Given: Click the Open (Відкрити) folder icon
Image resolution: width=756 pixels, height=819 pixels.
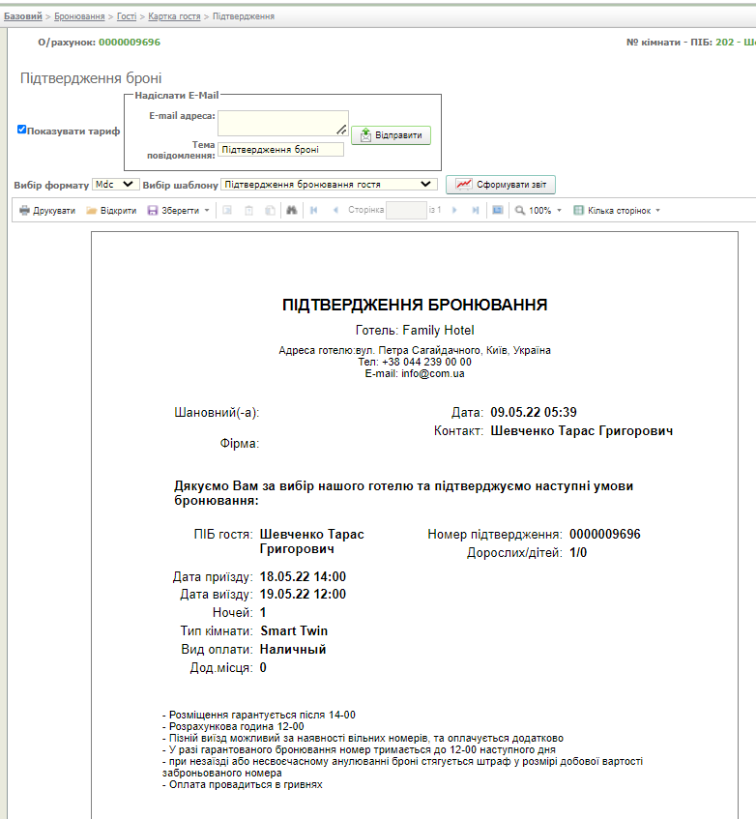Looking at the screenshot, I should point(92,210).
